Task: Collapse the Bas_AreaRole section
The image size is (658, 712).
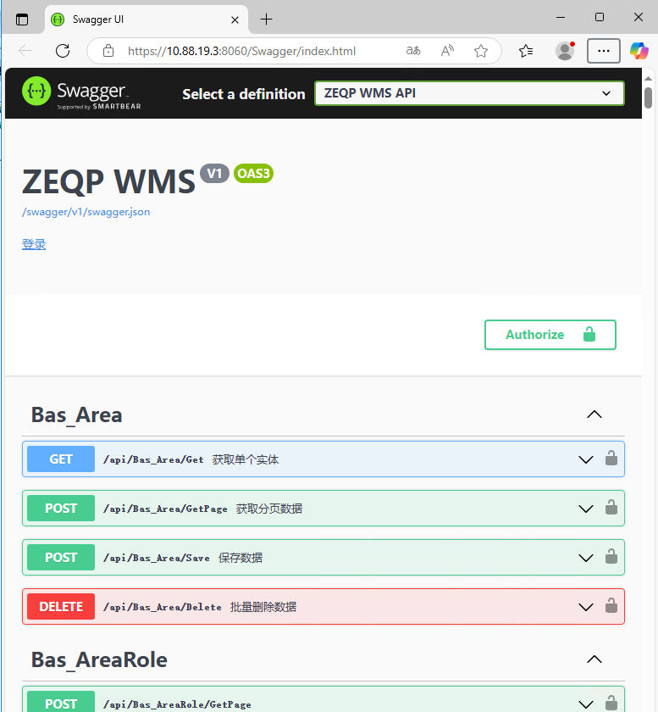Action: click(594, 659)
